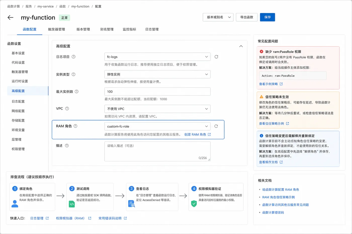This screenshot has width=352, height=234.
Task: Click the back arrow next to my-function
Action: 10,18
